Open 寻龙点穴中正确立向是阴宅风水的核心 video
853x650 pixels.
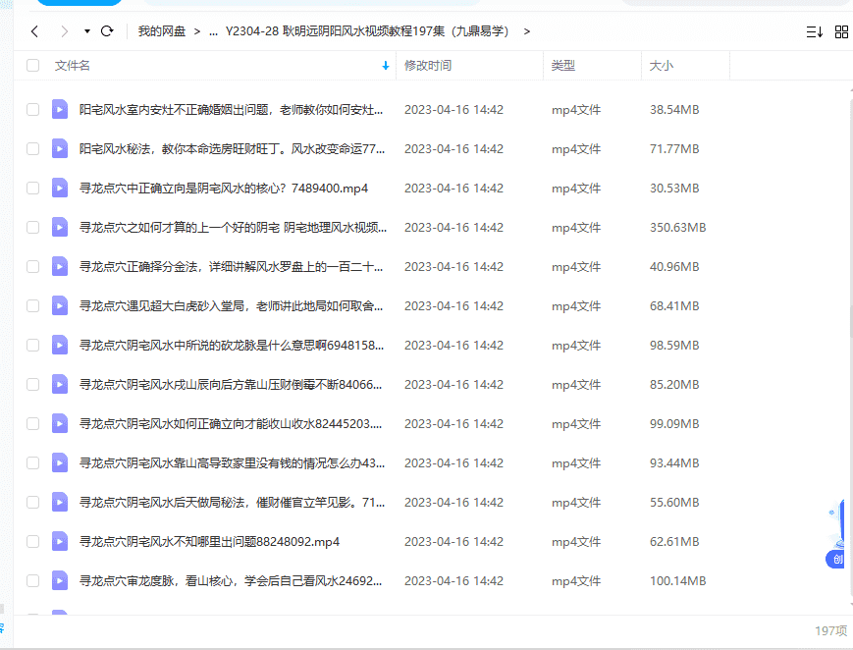pyautogui.click(x=223, y=188)
